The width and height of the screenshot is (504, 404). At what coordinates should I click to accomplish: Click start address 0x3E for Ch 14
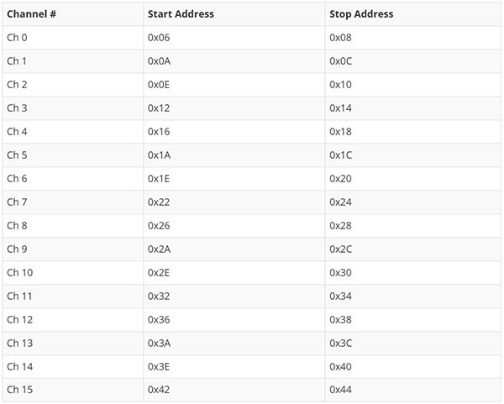click(160, 367)
